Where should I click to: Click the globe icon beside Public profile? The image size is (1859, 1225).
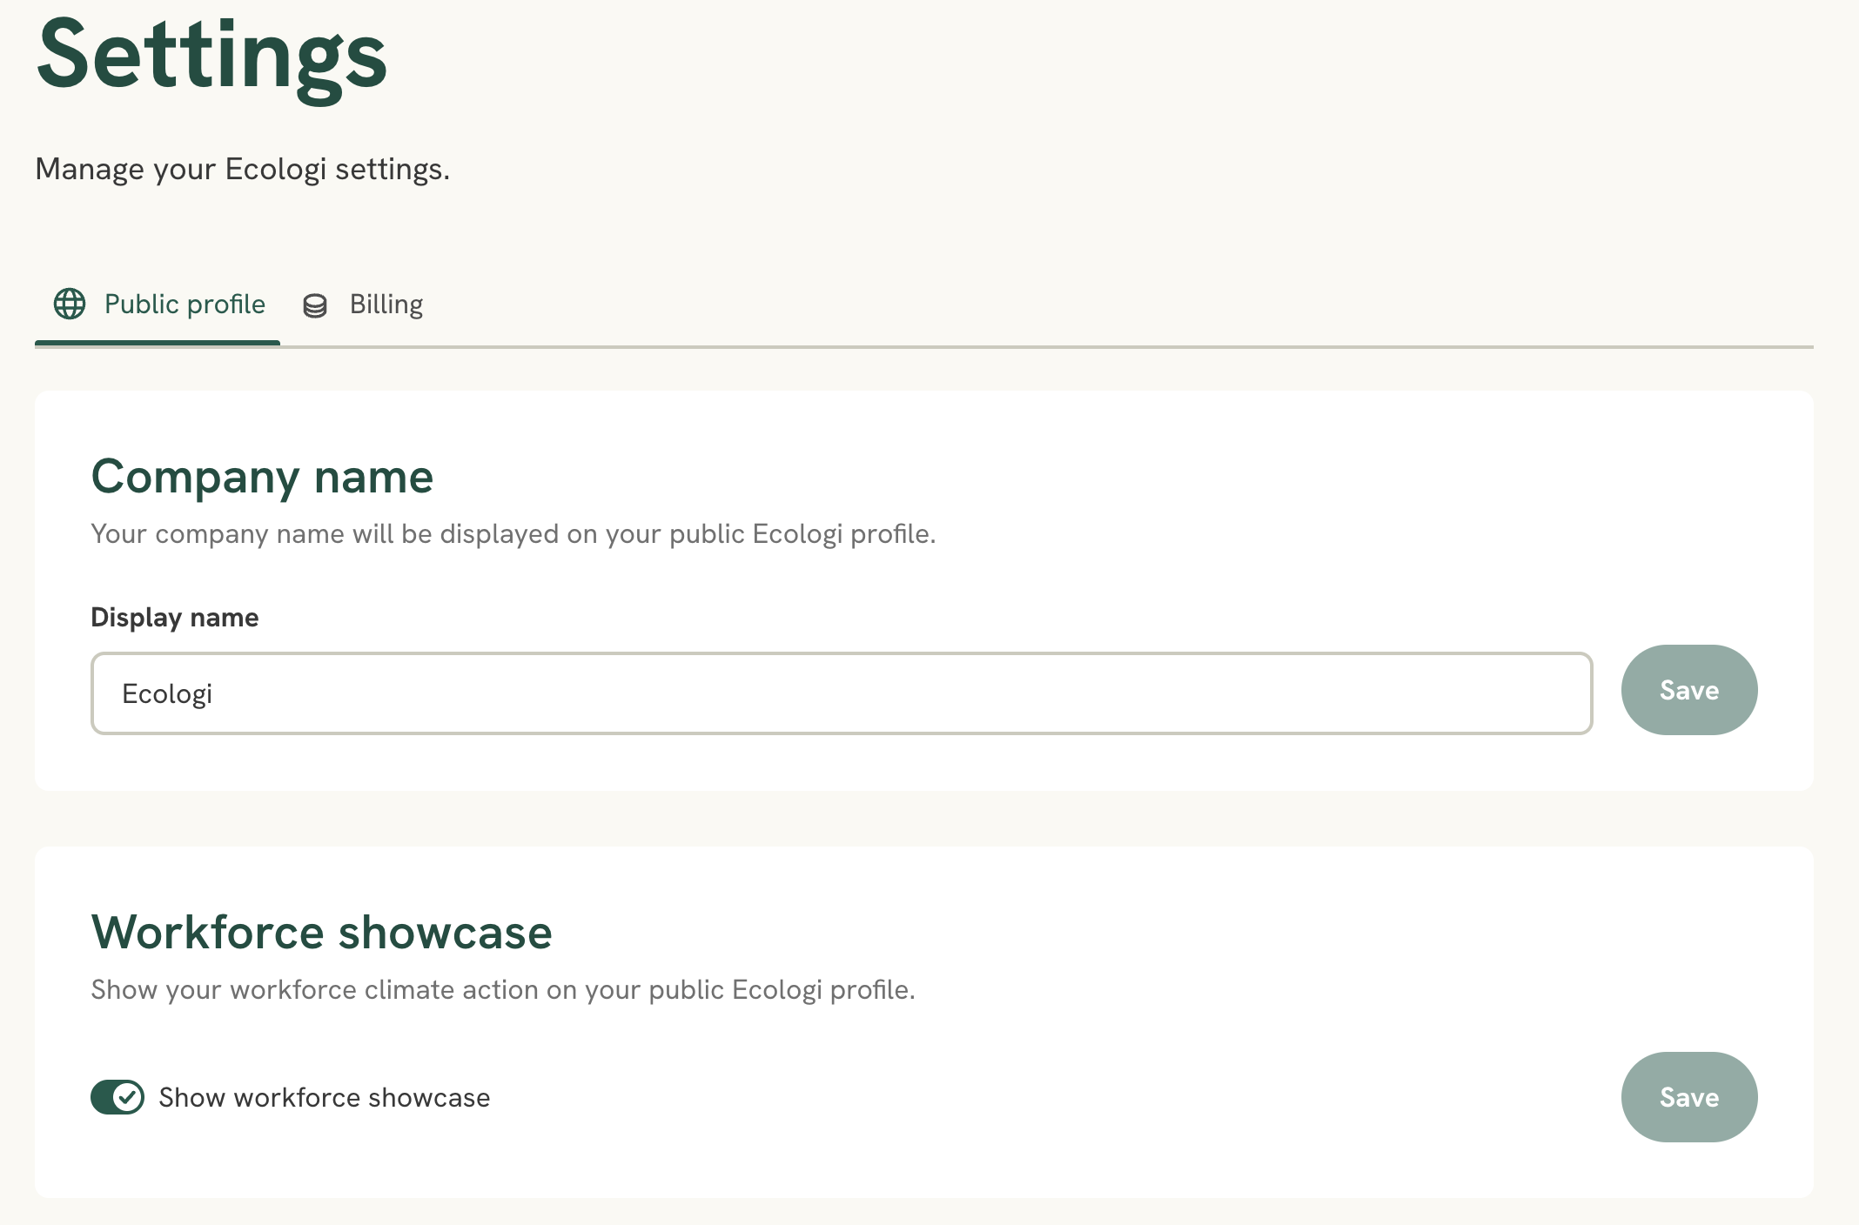point(70,304)
